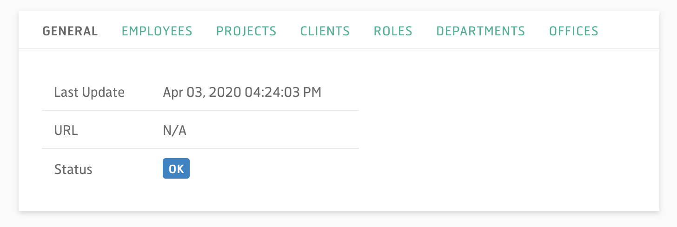Image resolution: width=677 pixels, height=227 pixels.
Task: View the DEPARTMENTS tab
Action: pos(480,31)
